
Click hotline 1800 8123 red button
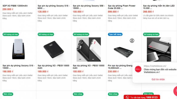(142, 97)
